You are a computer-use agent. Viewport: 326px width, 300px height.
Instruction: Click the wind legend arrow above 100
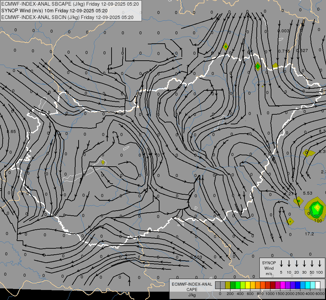tap(320, 264)
